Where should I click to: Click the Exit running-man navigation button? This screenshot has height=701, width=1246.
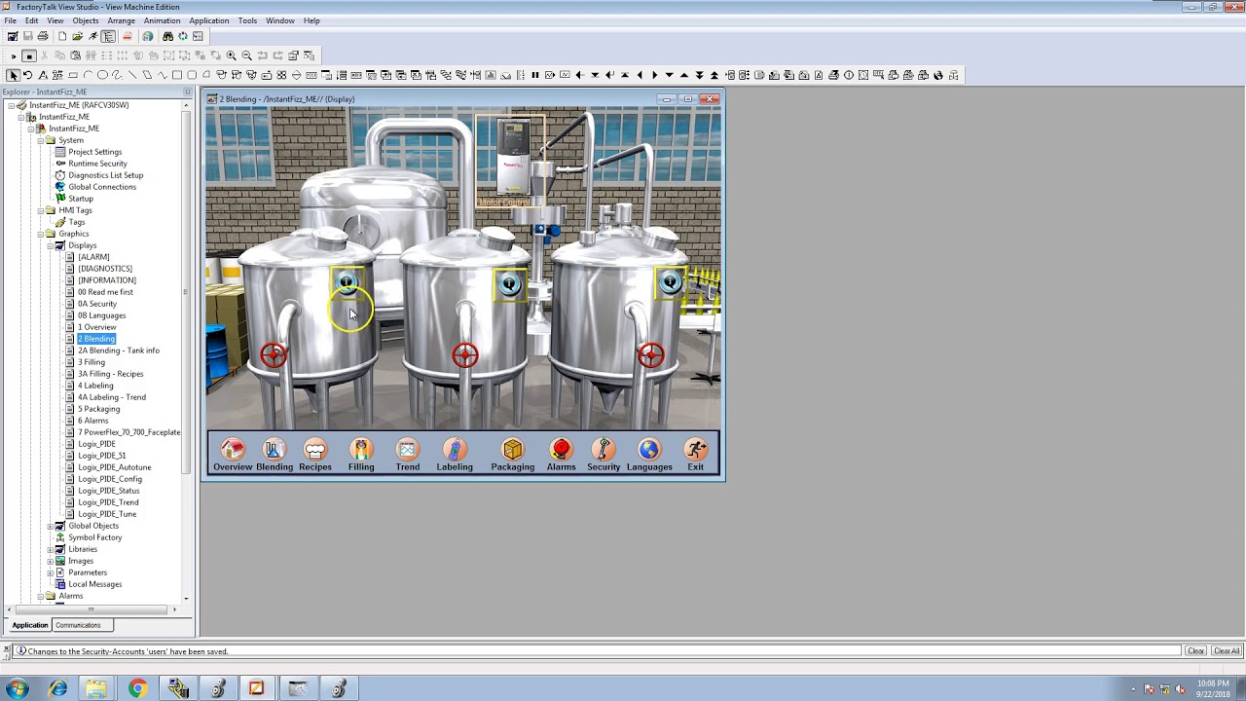point(695,449)
